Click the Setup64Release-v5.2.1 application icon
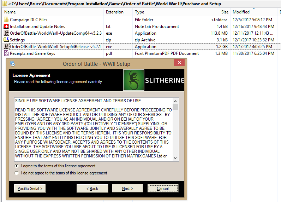 [6, 46]
